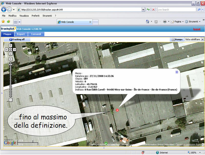This screenshot has height=155, width=205.
Task: Stop loading with the red X icon
Action: (153, 10)
